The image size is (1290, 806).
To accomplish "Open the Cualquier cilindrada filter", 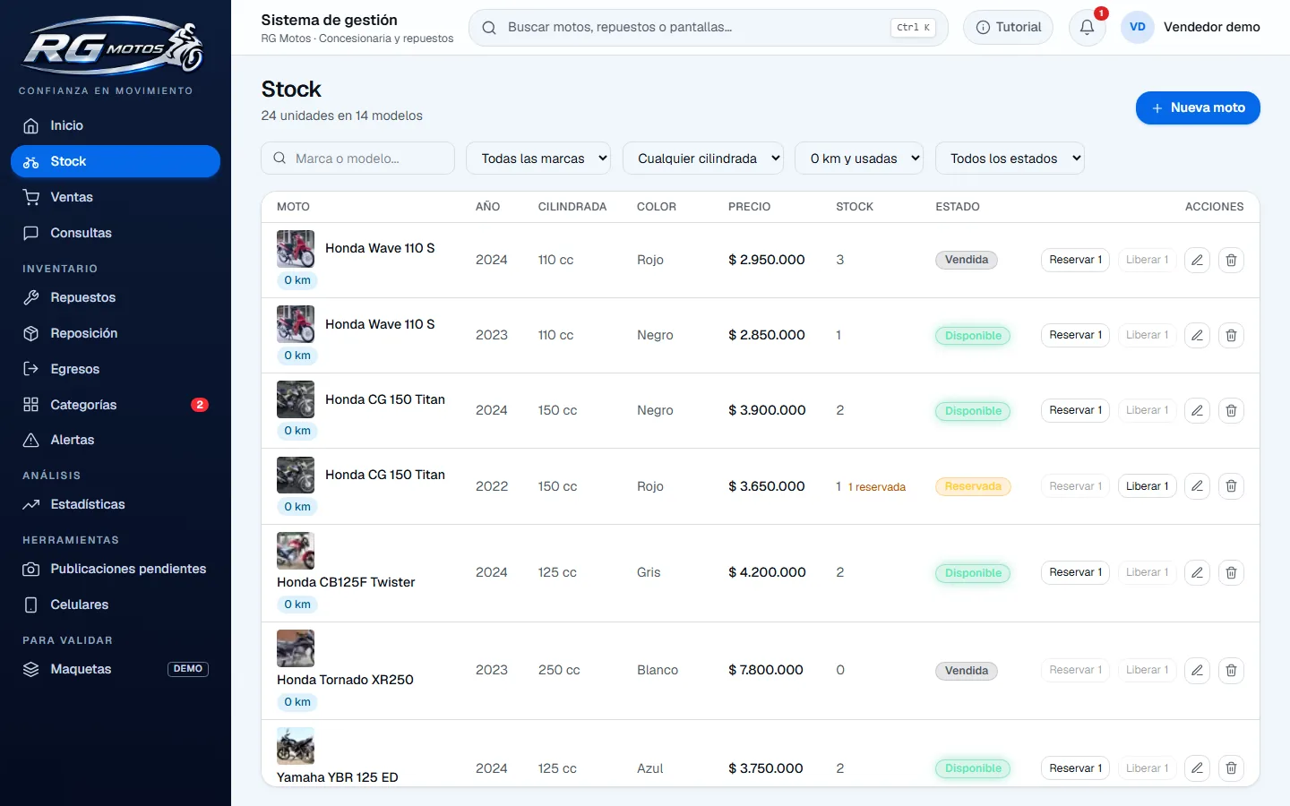I will tap(702, 159).
